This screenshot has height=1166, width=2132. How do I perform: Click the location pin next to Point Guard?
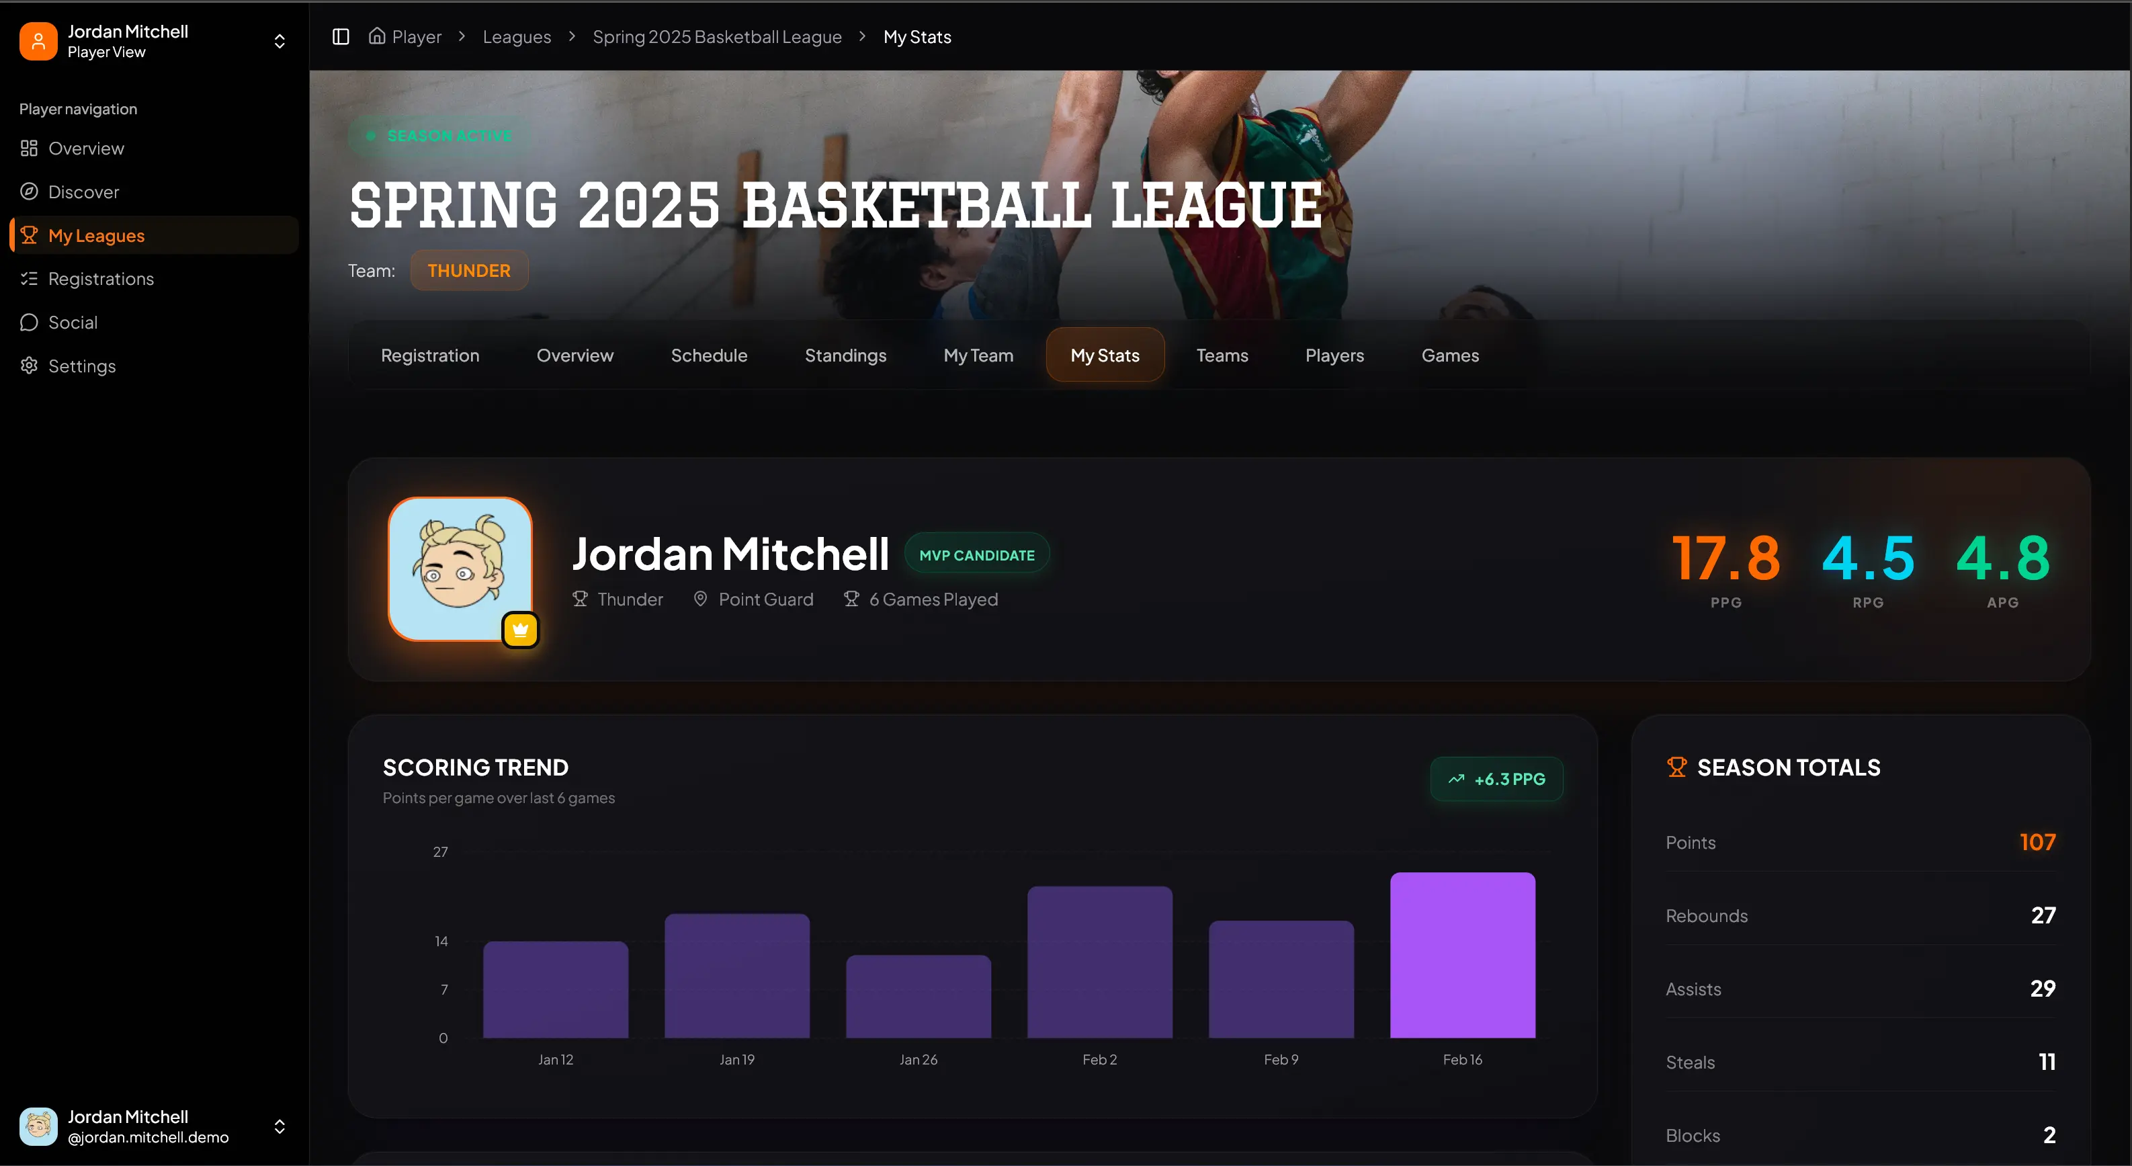699,599
